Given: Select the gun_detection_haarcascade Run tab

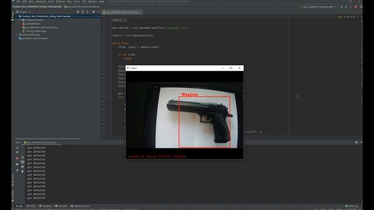Looking at the screenshot, I should pos(42,142).
